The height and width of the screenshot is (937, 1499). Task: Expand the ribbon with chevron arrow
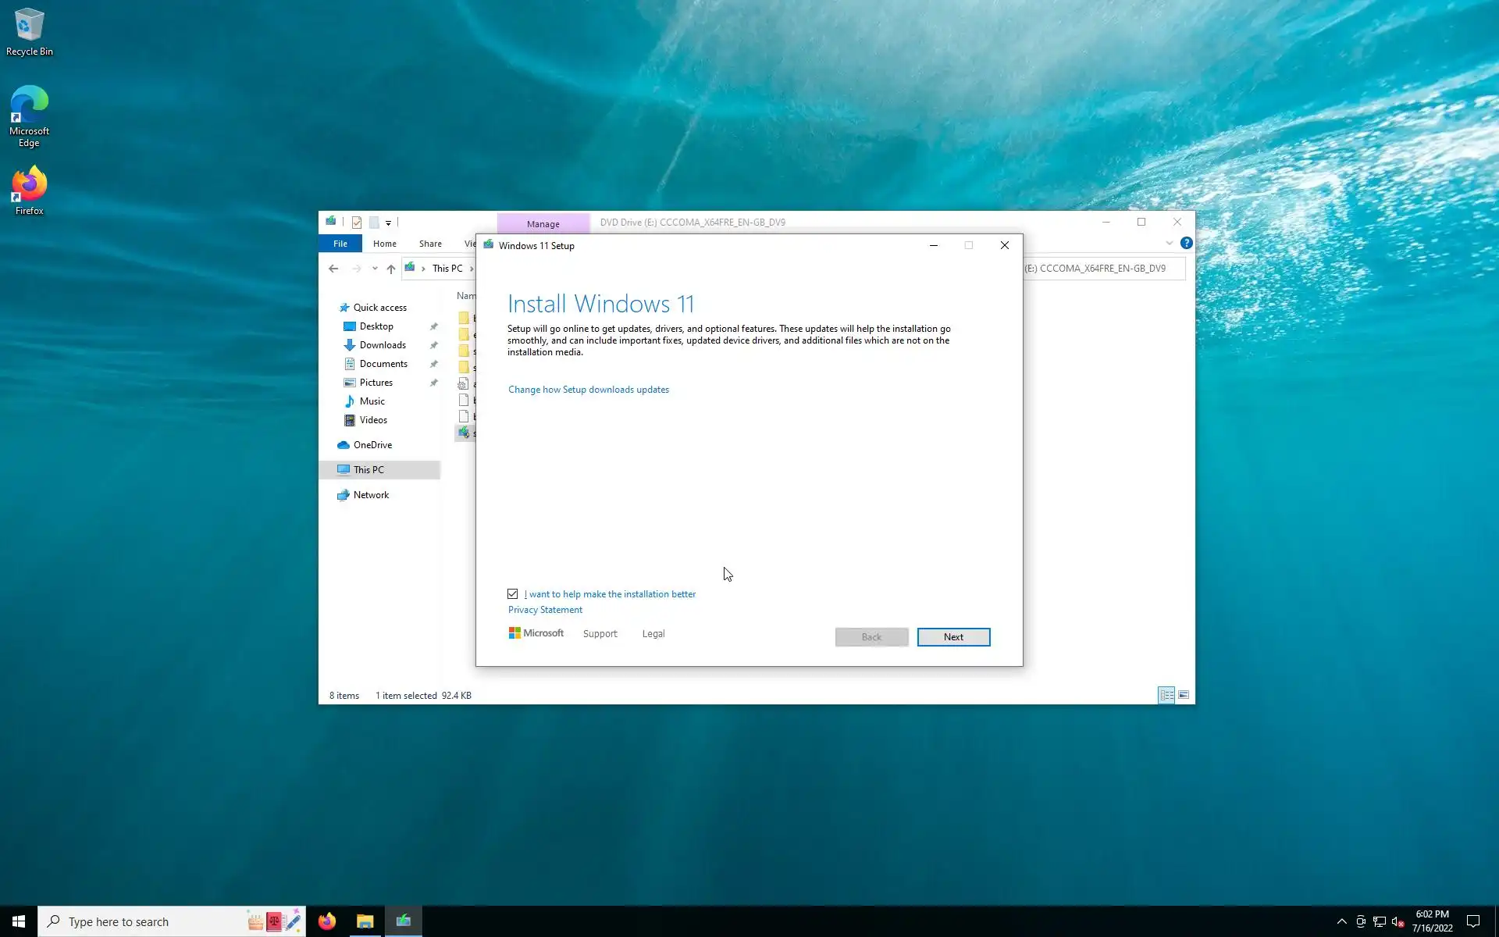pyautogui.click(x=1169, y=244)
